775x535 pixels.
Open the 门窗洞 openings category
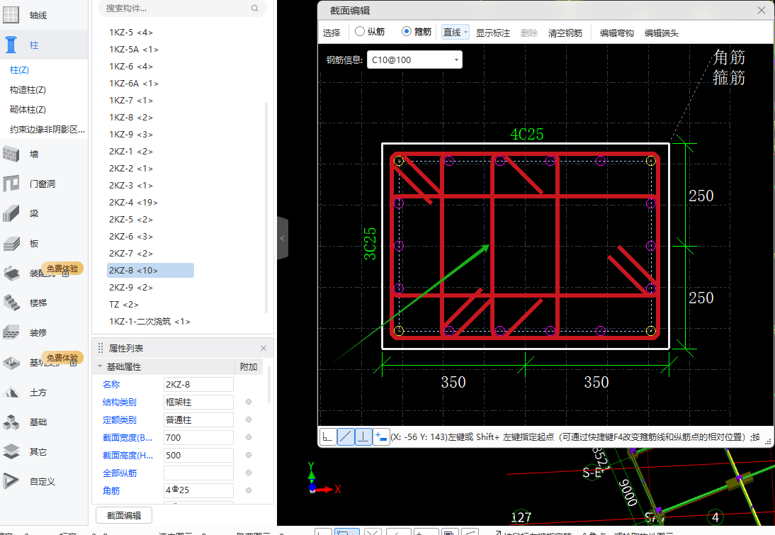[x=42, y=184]
